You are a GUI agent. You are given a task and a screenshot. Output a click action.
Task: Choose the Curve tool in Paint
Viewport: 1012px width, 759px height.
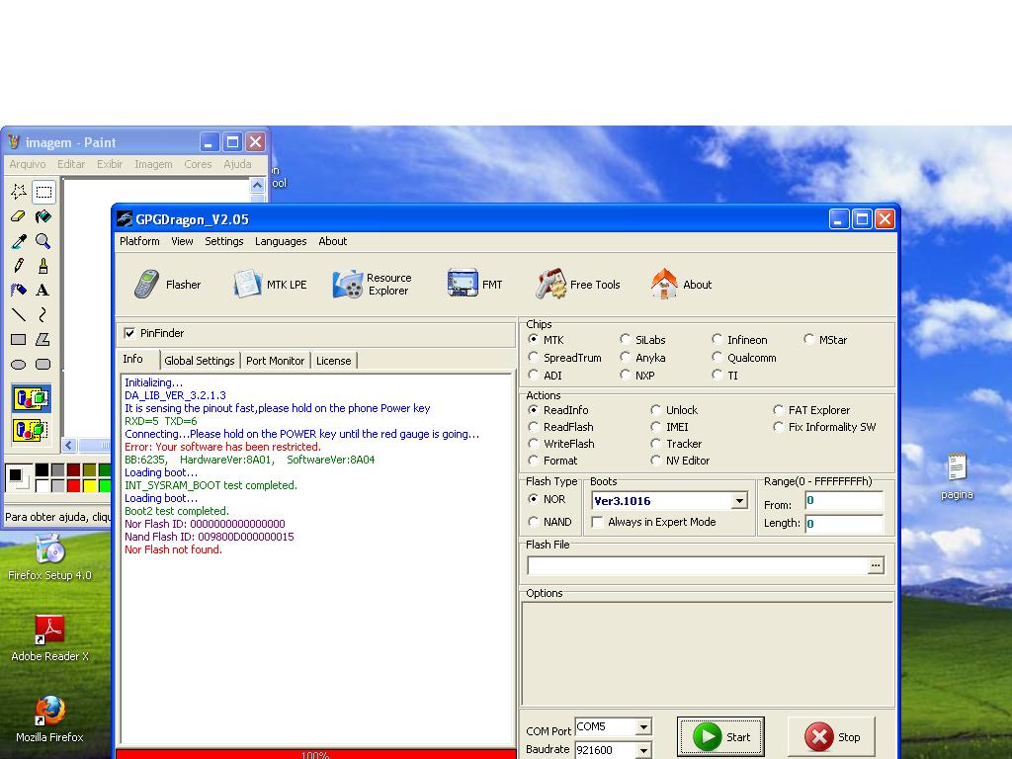pyautogui.click(x=43, y=314)
